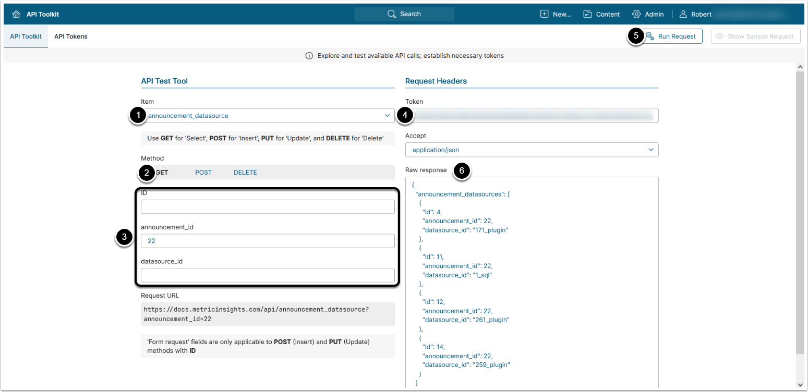
Task: Expand the Accept dropdown arrow
Action: coord(651,150)
